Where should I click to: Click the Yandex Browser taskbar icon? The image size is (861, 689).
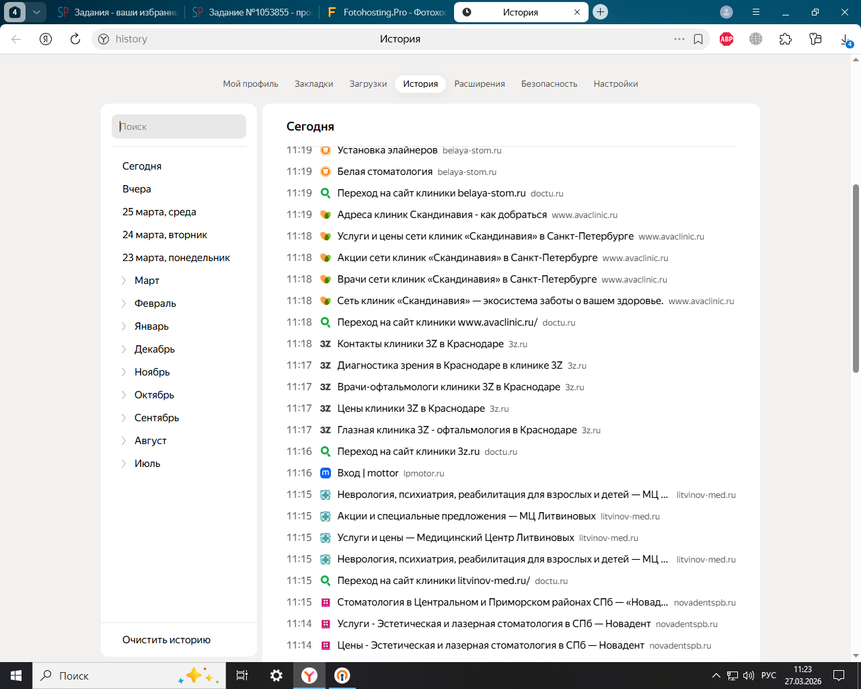(x=309, y=676)
